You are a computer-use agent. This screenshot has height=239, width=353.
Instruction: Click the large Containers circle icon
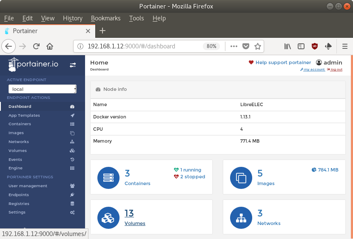[108, 178]
